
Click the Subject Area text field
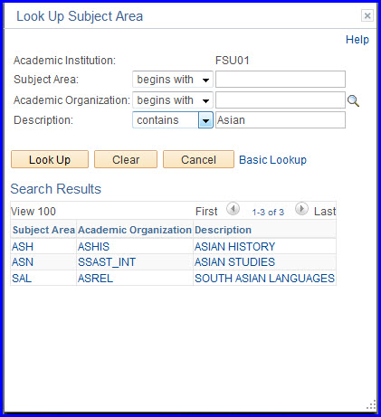tap(281, 80)
